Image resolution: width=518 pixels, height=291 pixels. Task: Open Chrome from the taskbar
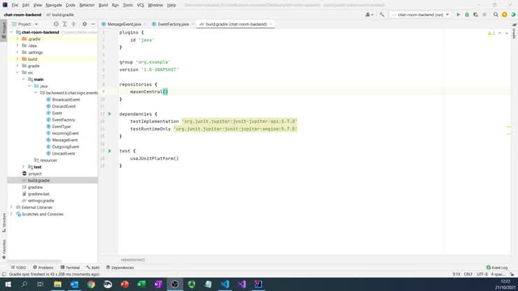(x=91, y=284)
